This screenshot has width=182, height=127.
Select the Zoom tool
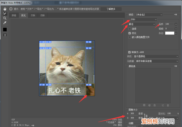(5, 18)
